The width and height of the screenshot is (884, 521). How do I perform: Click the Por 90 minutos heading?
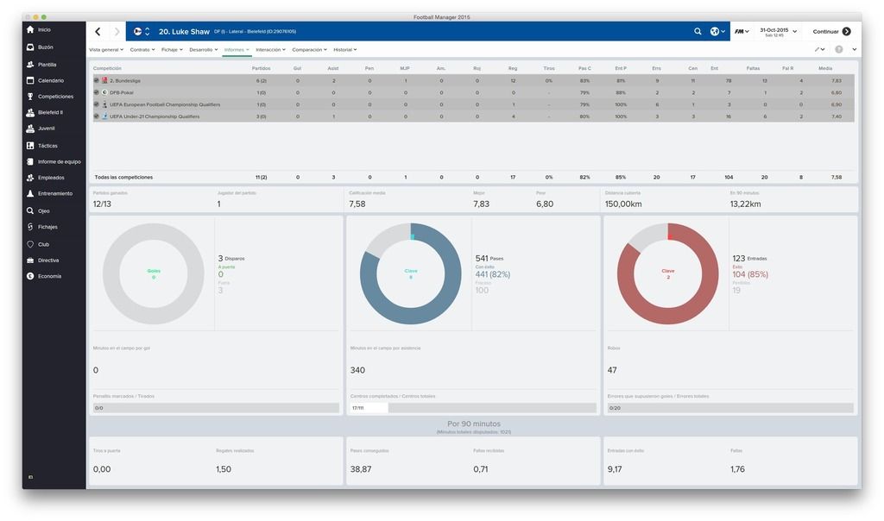point(474,424)
